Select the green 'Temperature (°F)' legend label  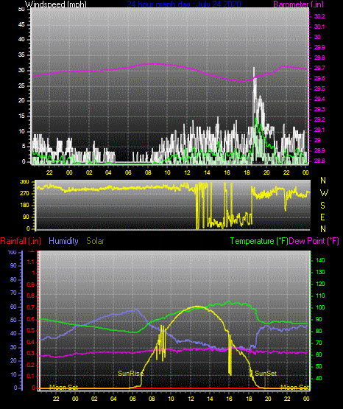click(x=259, y=241)
